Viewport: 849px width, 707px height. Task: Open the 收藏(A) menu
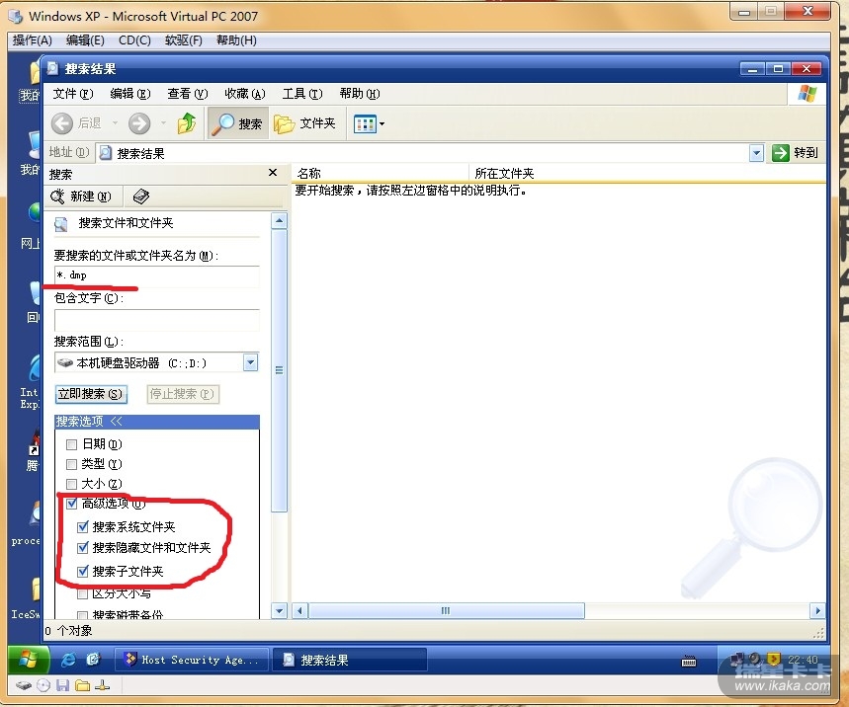pyautogui.click(x=245, y=94)
